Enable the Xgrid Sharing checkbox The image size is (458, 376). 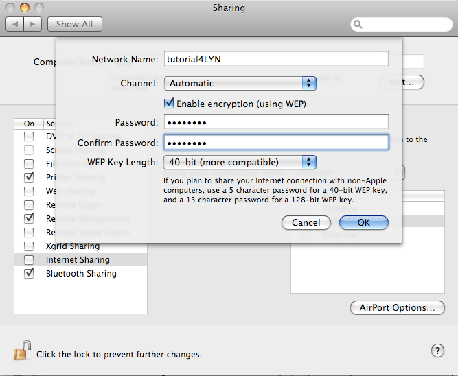click(x=29, y=246)
